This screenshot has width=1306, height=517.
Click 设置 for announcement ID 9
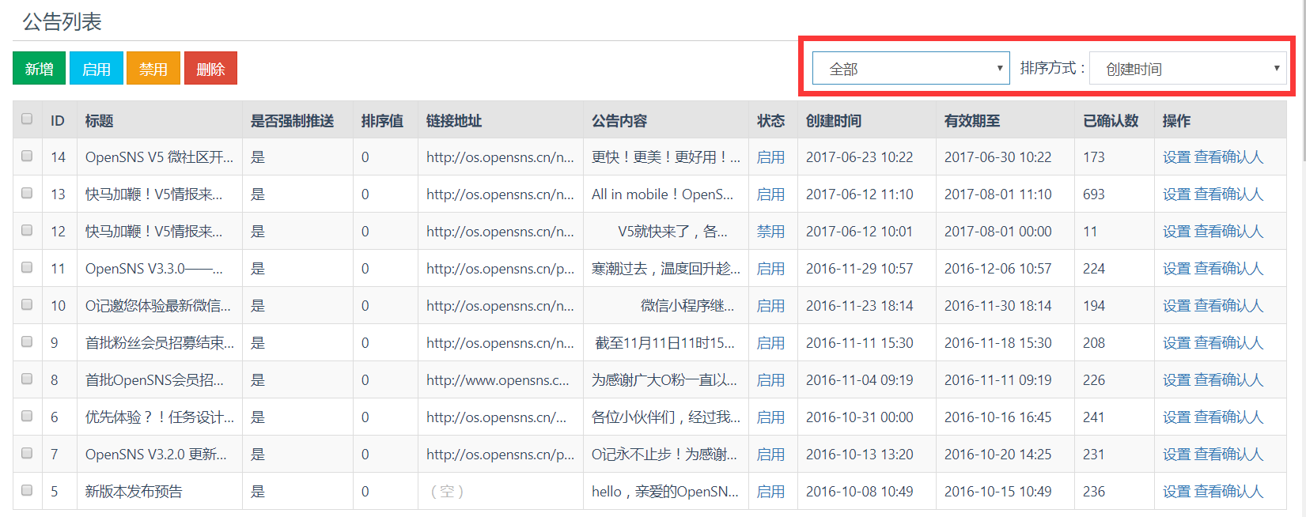click(1176, 343)
